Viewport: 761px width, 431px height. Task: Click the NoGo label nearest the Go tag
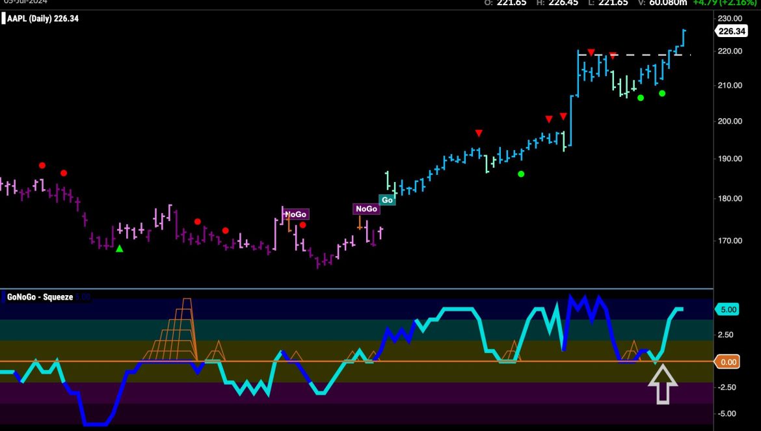pos(366,209)
